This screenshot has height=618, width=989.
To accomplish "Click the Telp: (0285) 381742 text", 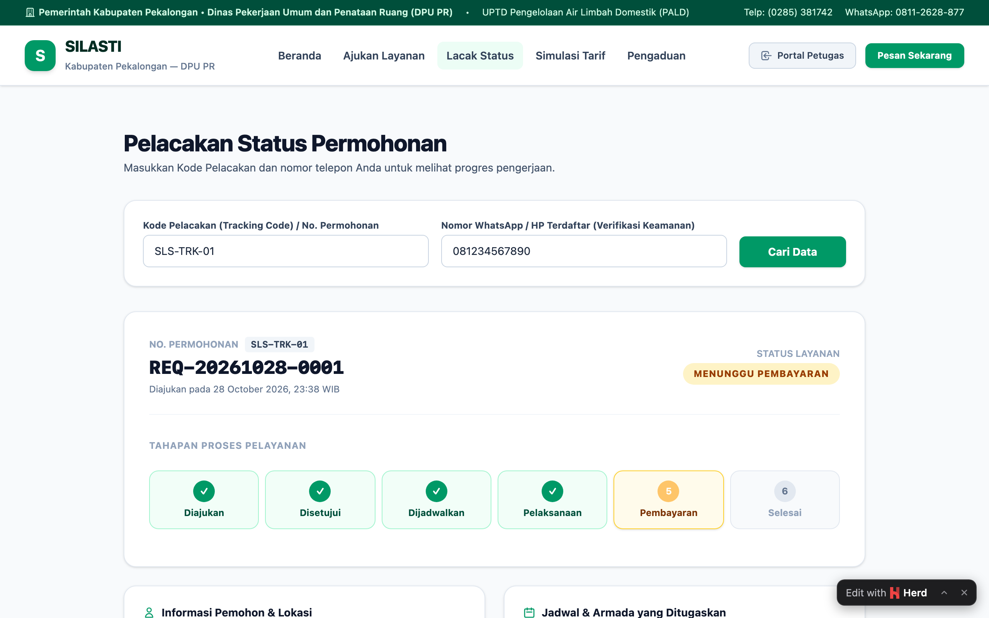I will pyautogui.click(x=787, y=12).
